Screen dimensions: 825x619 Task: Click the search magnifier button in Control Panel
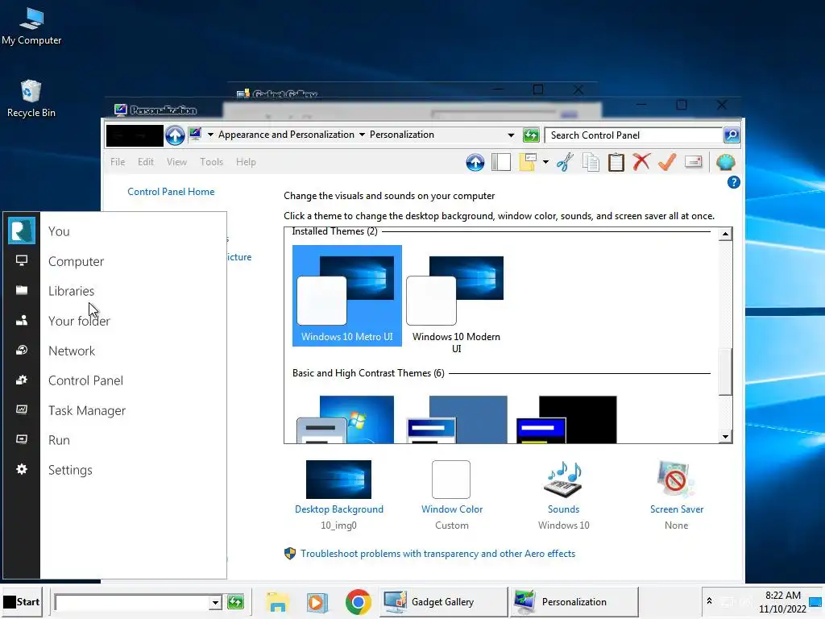(732, 135)
